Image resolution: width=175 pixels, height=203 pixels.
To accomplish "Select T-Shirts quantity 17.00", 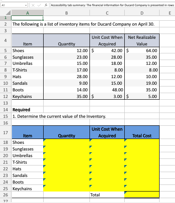I will pyautogui.click(x=67, y=70).
